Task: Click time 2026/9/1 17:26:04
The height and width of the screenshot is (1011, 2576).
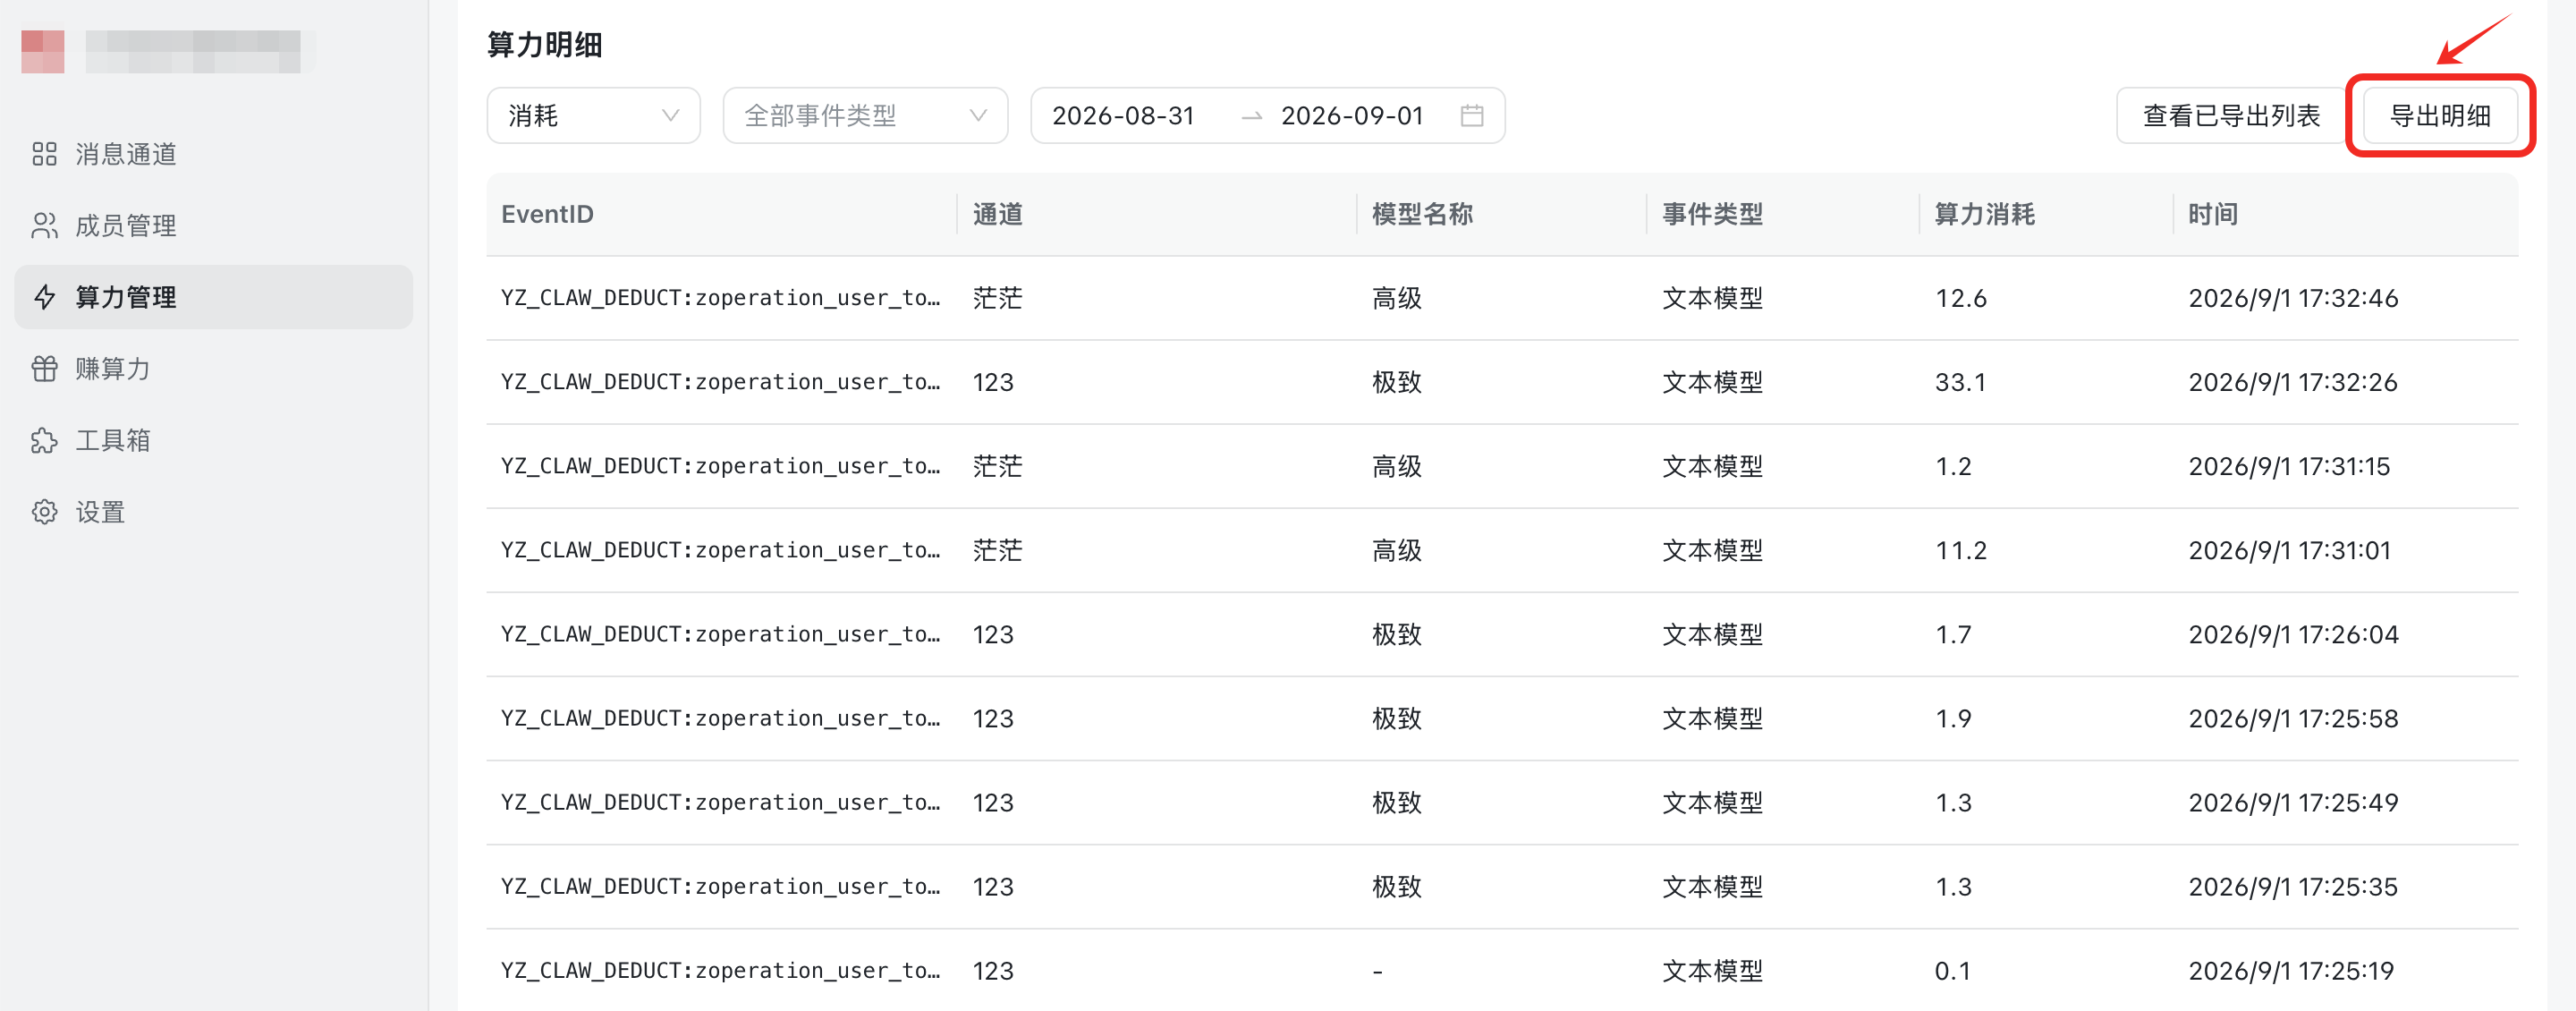Action: tap(2293, 634)
